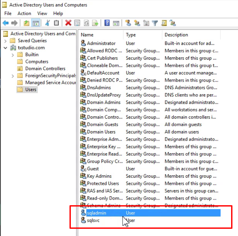Screen dimensions: 238x236
Task: Select Saved Queries folder in tree
Action: tap(32, 41)
